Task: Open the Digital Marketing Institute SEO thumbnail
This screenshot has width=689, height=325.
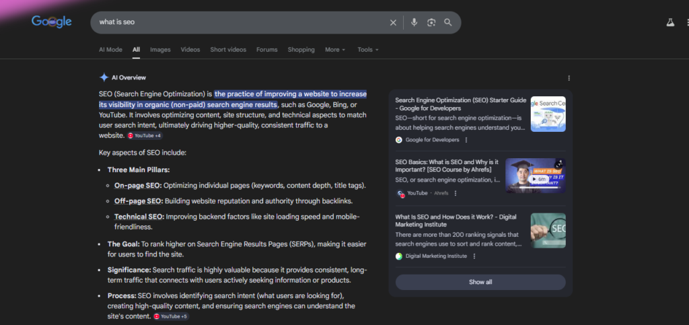Action: coord(548,231)
